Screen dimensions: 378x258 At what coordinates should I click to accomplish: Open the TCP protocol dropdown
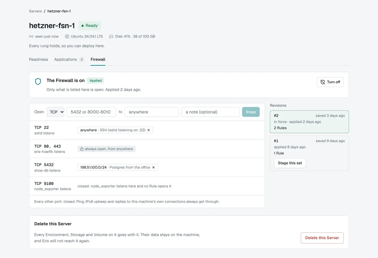pyautogui.click(x=55, y=112)
